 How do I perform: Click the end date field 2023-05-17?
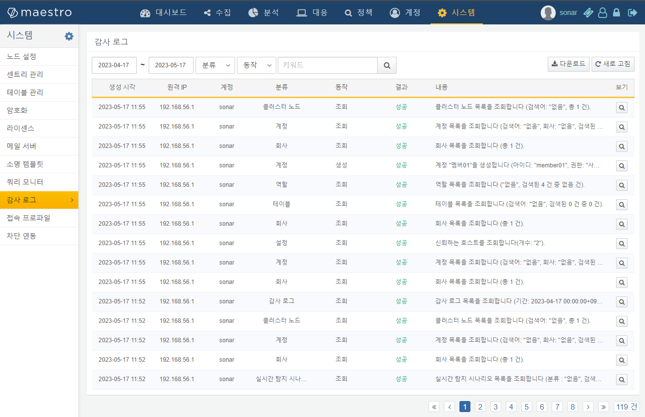(171, 65)
